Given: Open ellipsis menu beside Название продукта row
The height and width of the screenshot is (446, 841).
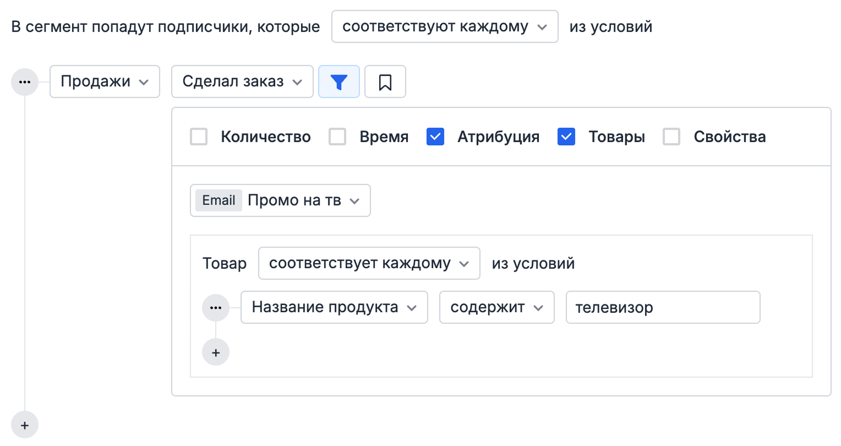Looking at the screenshot, I should (x=216, y=307).
